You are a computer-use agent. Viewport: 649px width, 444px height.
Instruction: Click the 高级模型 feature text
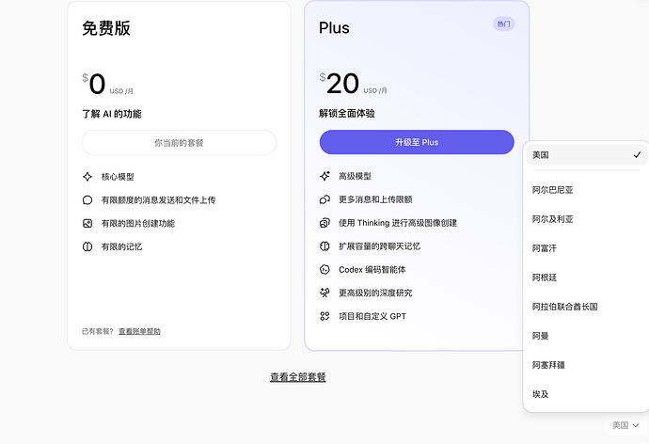[355, 176]
